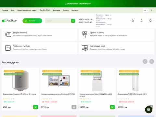The width and height of the screenshot is (156, 117).
Task: Open Водонагрівач THERMEX Ceramik title link
Action: (x=132, y=94)
